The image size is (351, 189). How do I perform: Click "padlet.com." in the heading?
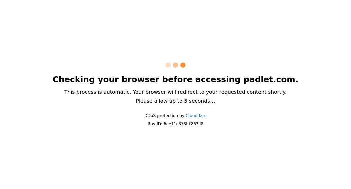click(x=271, y=80)
